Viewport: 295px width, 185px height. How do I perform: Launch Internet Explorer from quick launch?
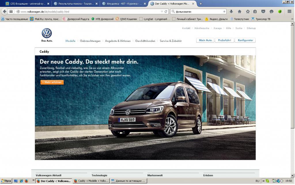[x=21, y=181]
